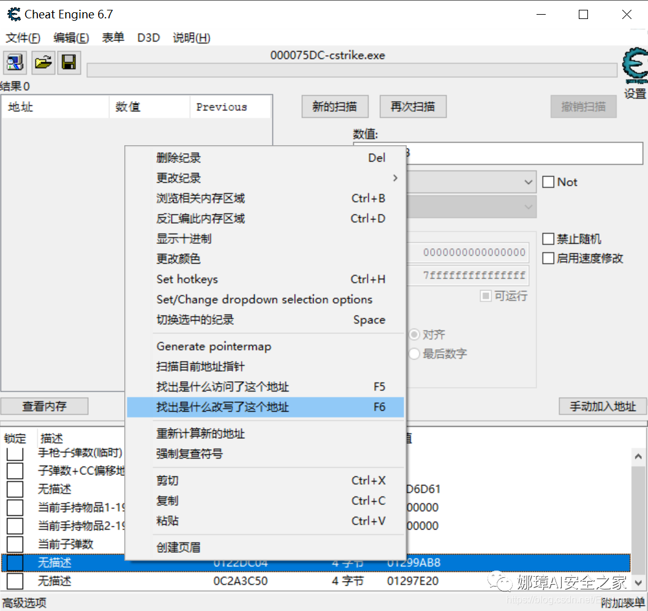
Task: Choose 切换选中的纪录 menu entry
Action: pyautogui.click(x=265, y=319)
